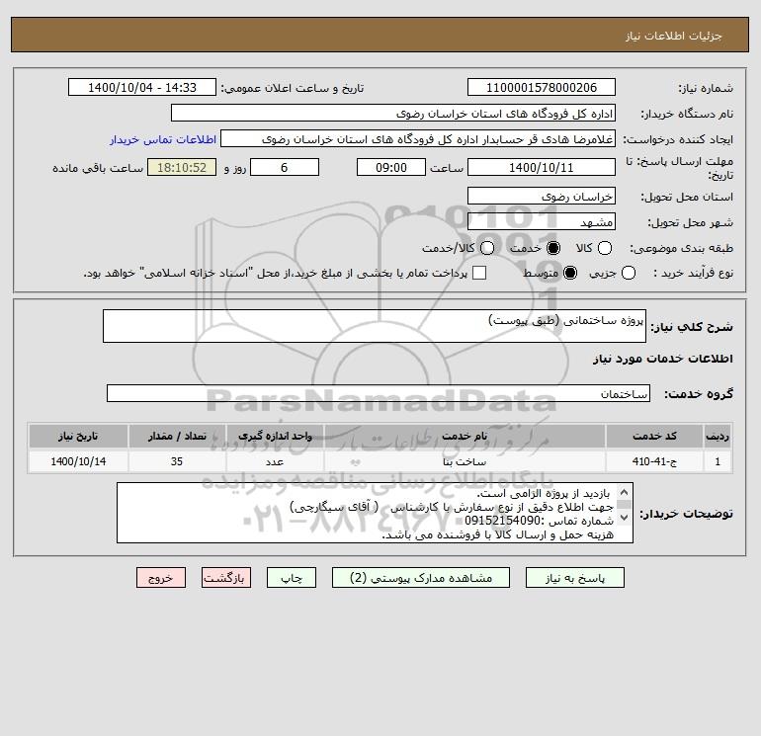Viewport: 761px width, 736px height.
Task: Click the remaining days field showing 6
Action: (285, 167)
